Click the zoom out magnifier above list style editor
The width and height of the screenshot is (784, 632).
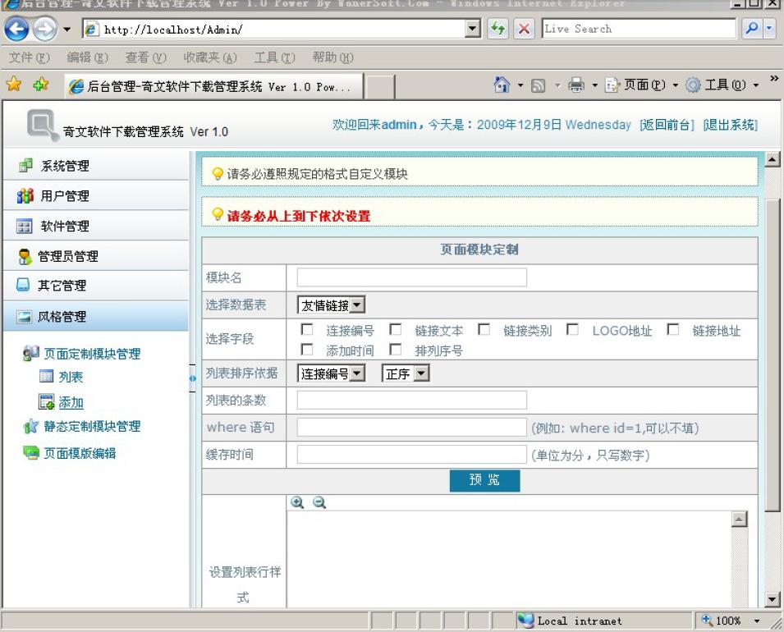[319, 502]
